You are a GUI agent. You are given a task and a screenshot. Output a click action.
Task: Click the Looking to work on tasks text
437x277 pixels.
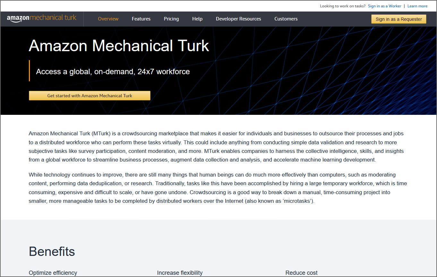[342, 6]
